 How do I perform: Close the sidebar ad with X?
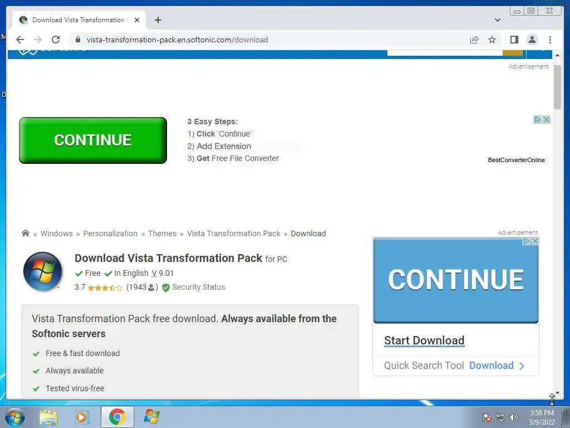click(535, 241)
